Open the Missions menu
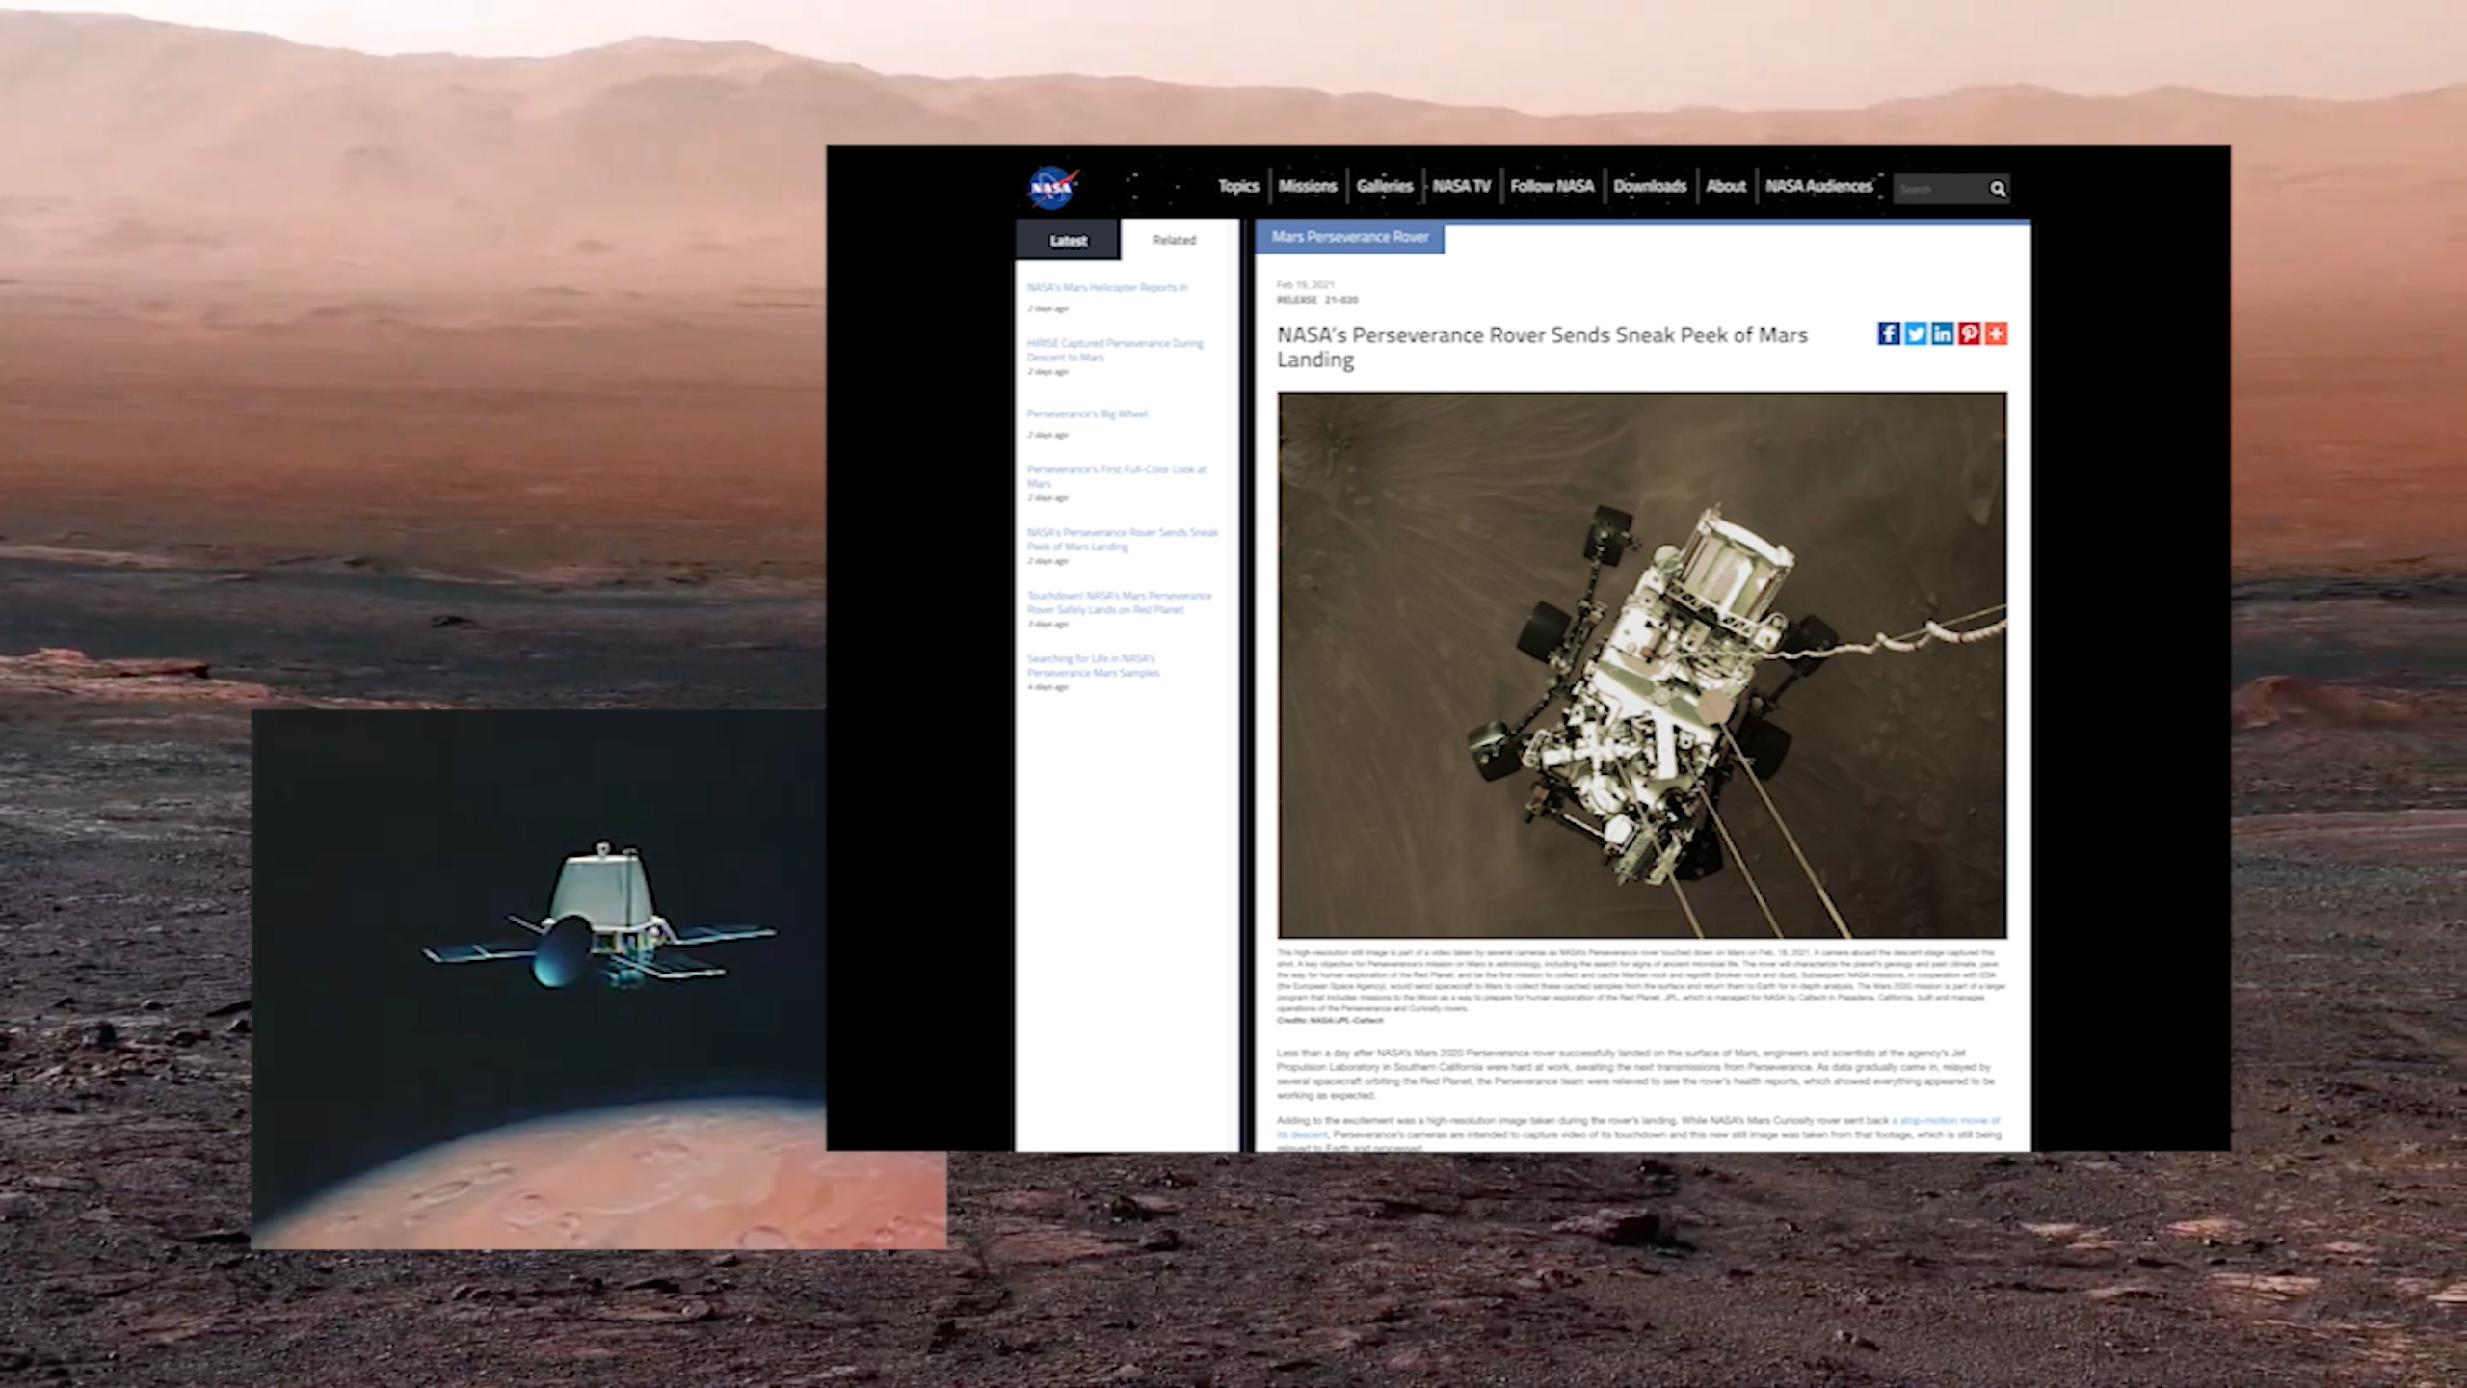 coord(1308,186)
